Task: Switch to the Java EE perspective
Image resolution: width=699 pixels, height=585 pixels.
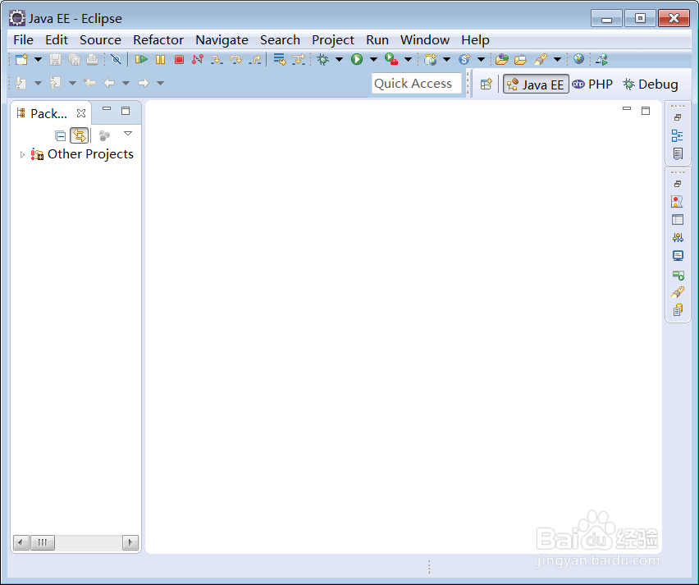Action: coord(536,84)
